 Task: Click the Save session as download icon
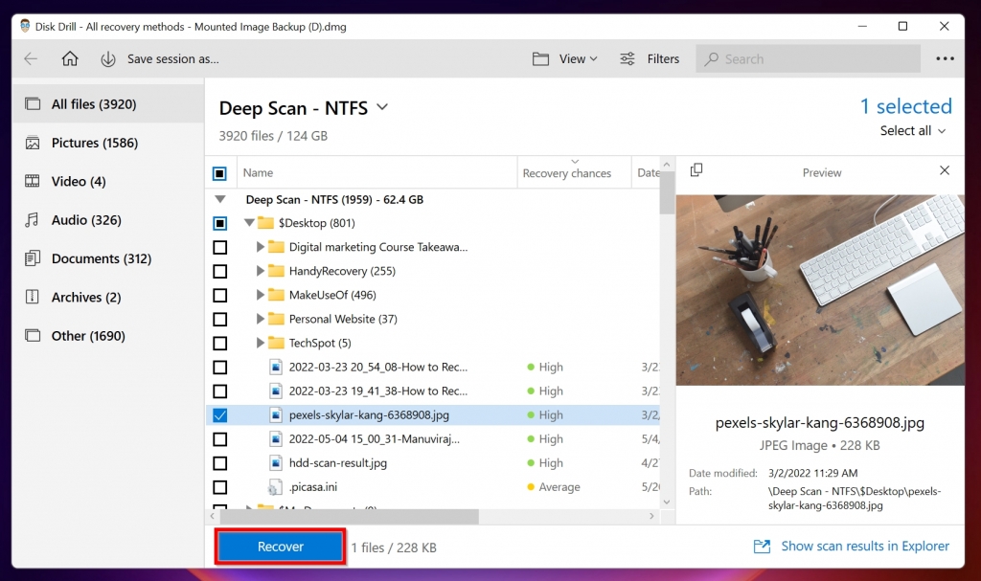(x=108, y=58)
